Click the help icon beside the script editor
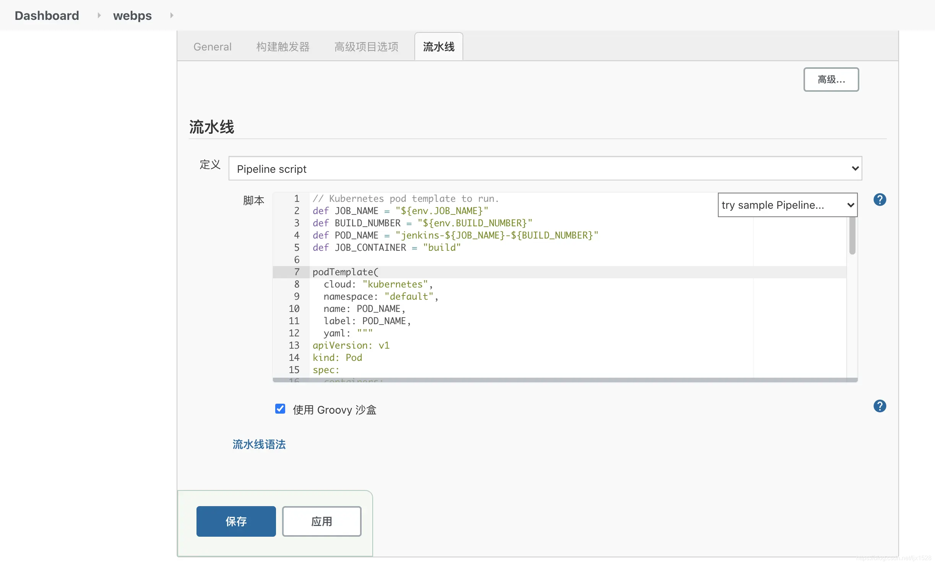The height and width of the screenshot is (565, 935). (x=880, y=200)
